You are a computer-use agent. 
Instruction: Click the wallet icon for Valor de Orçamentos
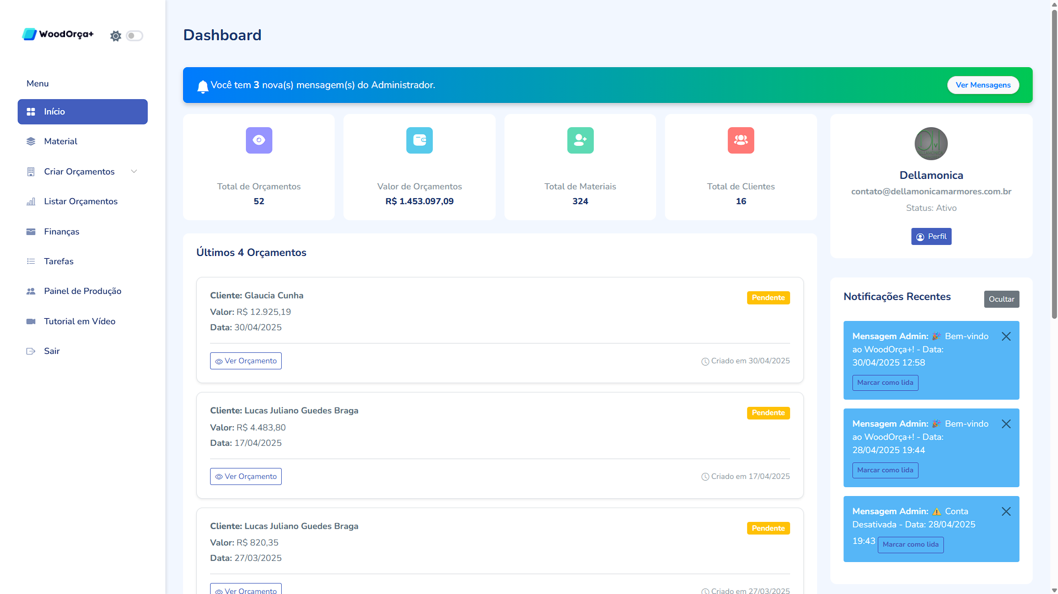click(x=419, y=140)
